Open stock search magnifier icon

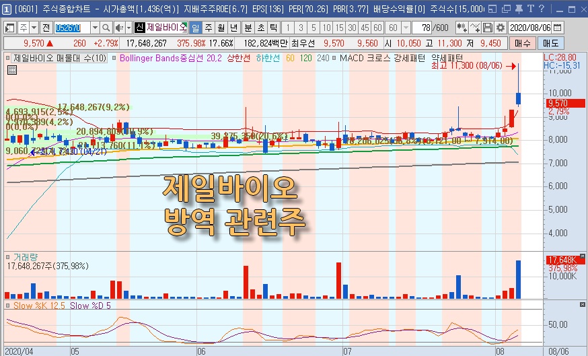(106, 28)
